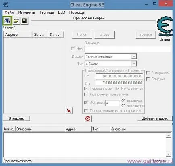Select the посл.цифры radio button

[x=123, y=106]
